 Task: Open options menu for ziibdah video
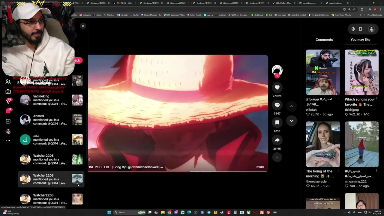click(338, 99)
